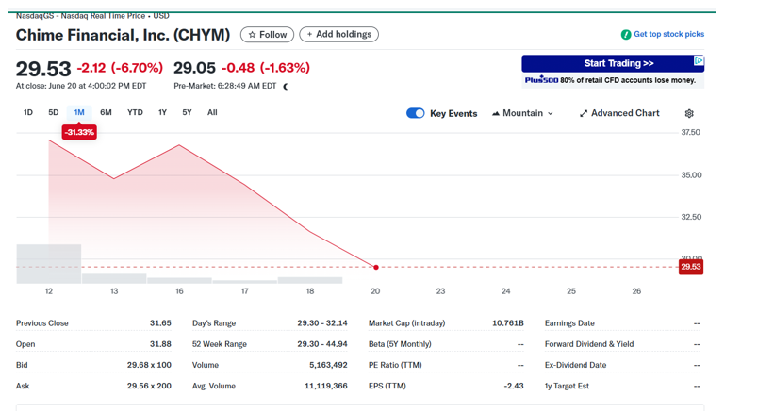This screenshot has width=774, height=413.
Task: Select the 5Y time range tab
Action: click(187, 112)
